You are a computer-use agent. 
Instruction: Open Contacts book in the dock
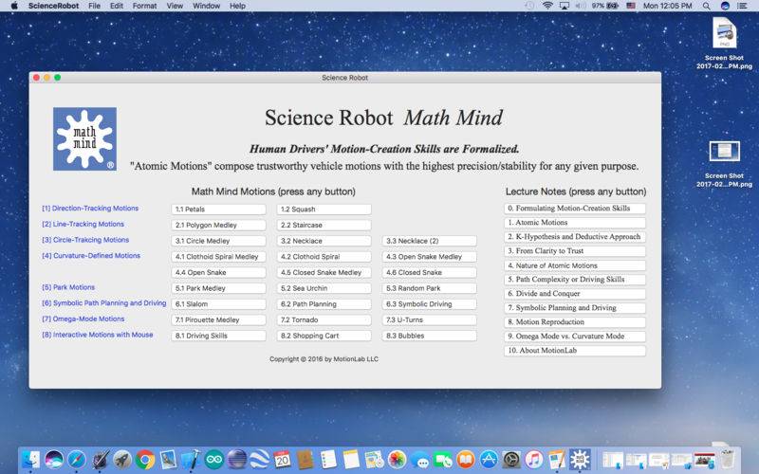(305, 460)
